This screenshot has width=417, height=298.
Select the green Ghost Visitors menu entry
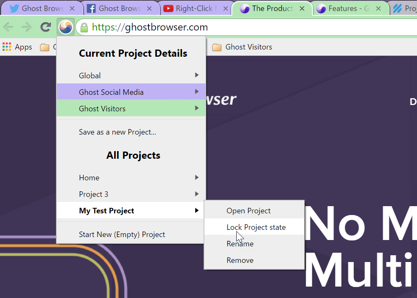pyautogui.click(x=131, y=108)
